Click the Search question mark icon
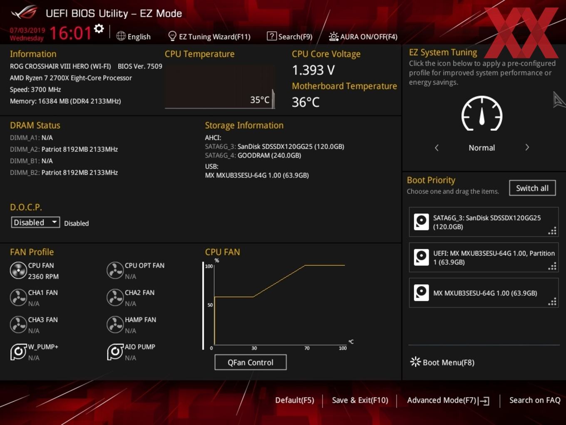The width and height of the screenshot is (566, 425). point(271,36)
